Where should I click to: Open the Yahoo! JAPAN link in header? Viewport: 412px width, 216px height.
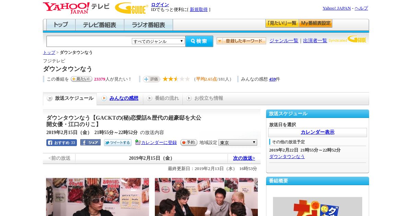[x=336, y=8]
